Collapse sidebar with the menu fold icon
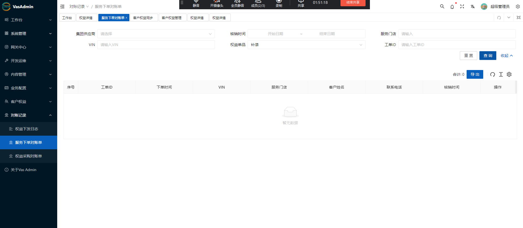The height and width of the screenshot is (228, 523). point(62,7)
